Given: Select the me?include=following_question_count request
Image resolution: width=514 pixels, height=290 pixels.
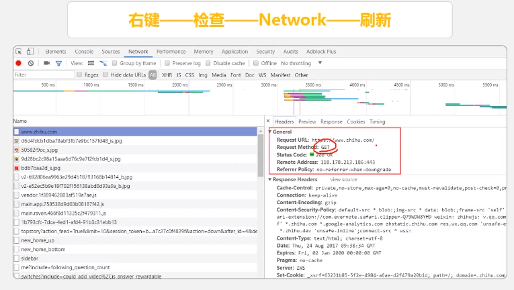Looking at the screenshot, I should tap(135, 267).
